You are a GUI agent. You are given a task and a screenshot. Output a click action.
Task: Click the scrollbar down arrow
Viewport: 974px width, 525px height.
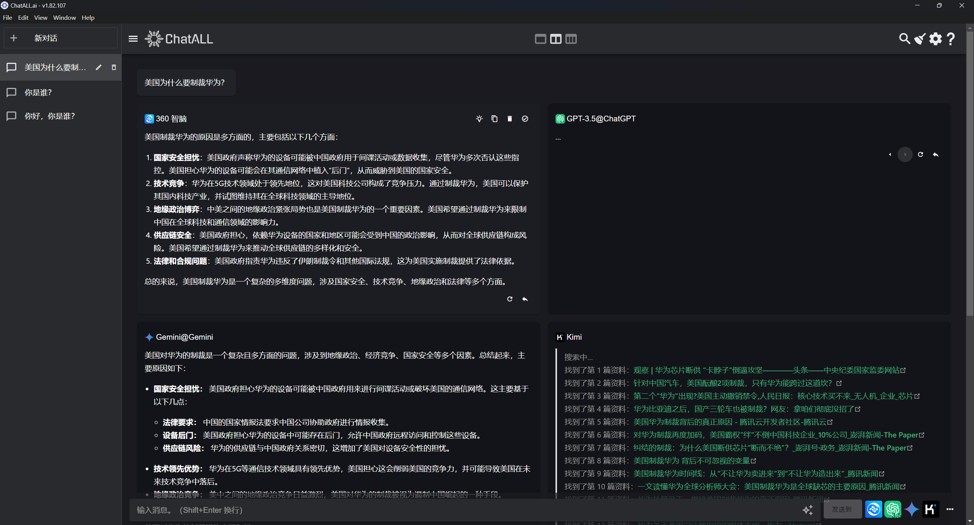970,521
